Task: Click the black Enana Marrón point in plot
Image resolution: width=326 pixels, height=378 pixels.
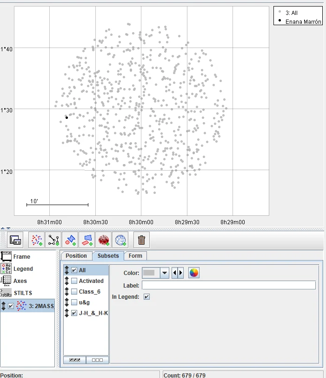Action: (x=67, y=117)
